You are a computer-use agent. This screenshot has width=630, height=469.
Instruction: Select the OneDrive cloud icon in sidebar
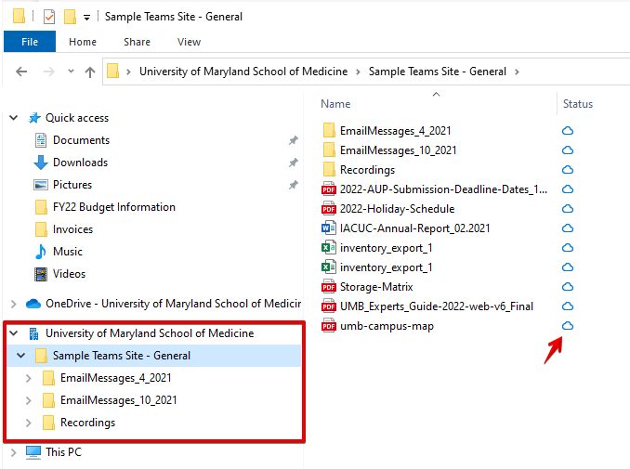coord(33,304)
